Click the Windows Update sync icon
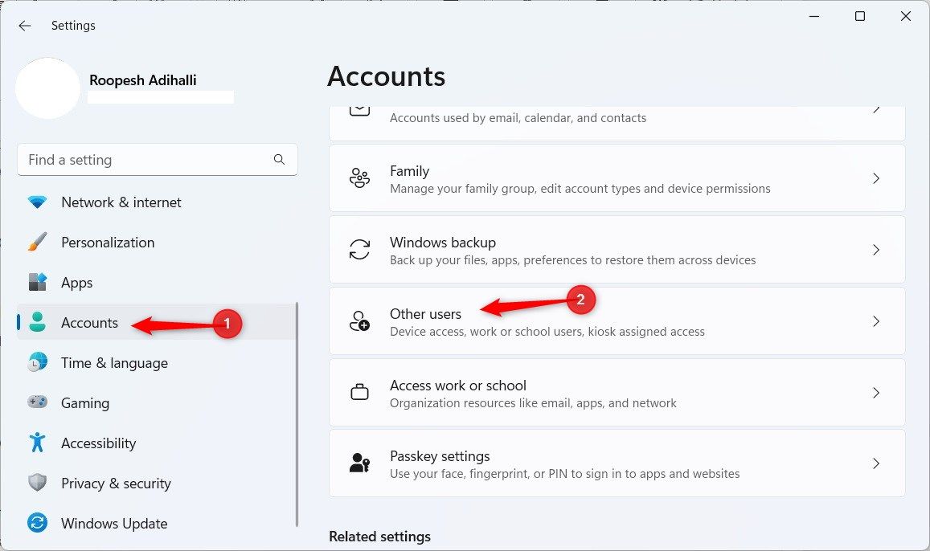The width and height of the screenshot is (930, 551). pyautogui.click(x=37, y=523)
